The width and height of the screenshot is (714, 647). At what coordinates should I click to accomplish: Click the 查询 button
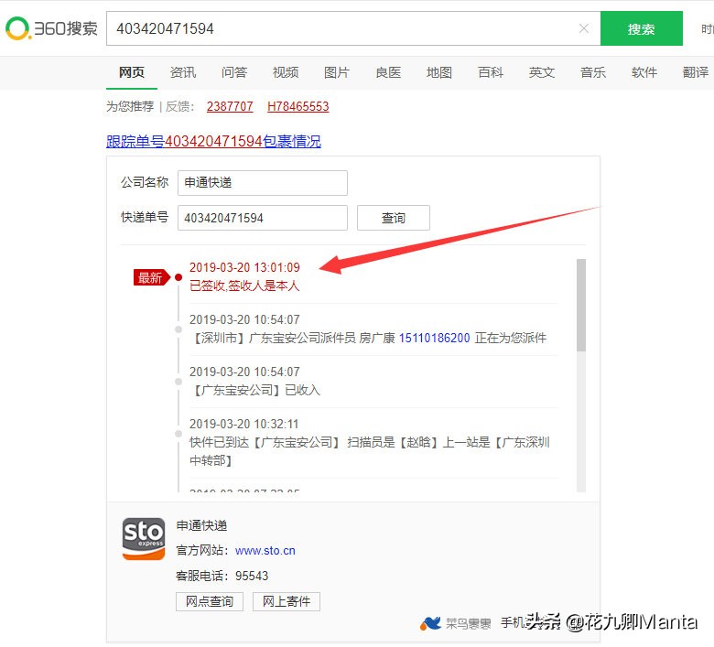click(393, 218)
